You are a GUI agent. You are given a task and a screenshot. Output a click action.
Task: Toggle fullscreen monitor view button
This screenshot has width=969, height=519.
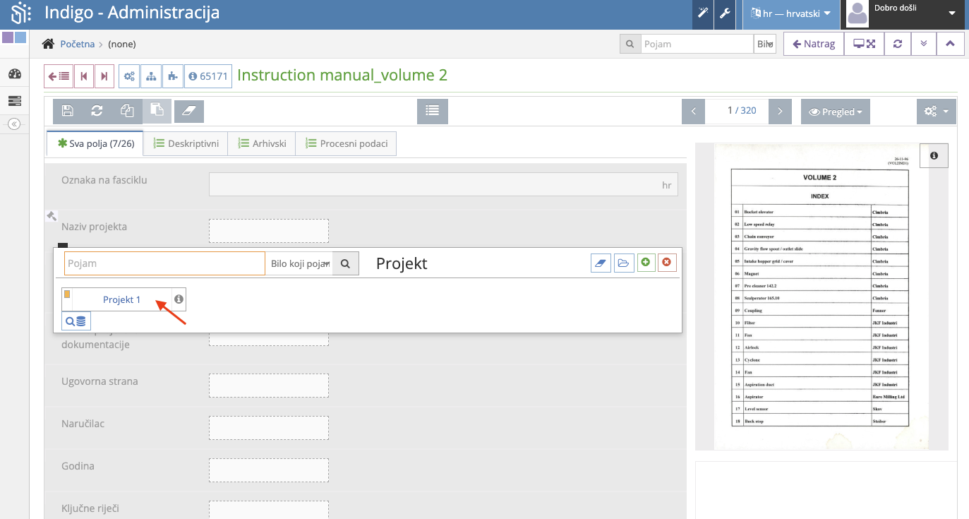864,44
